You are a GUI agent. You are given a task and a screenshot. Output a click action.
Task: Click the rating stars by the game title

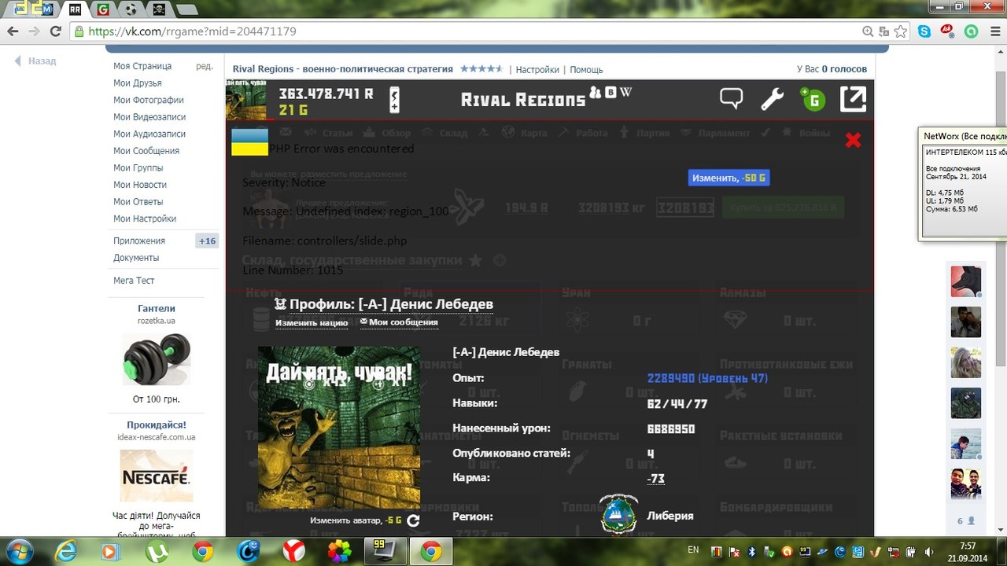click(x=481, y=68)
